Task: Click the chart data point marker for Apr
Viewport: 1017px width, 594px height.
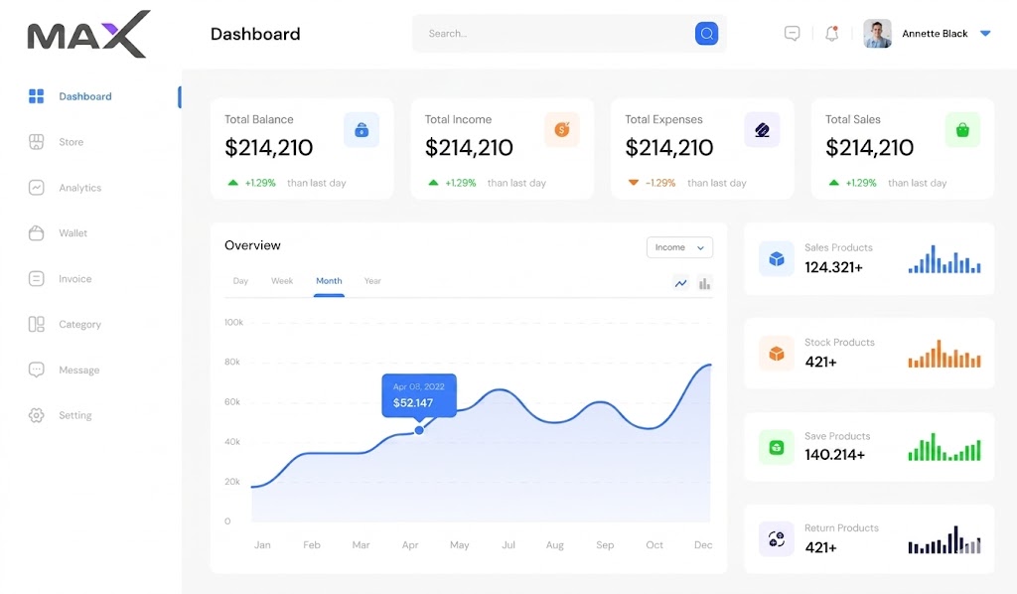Action: [x=419, y=430]
